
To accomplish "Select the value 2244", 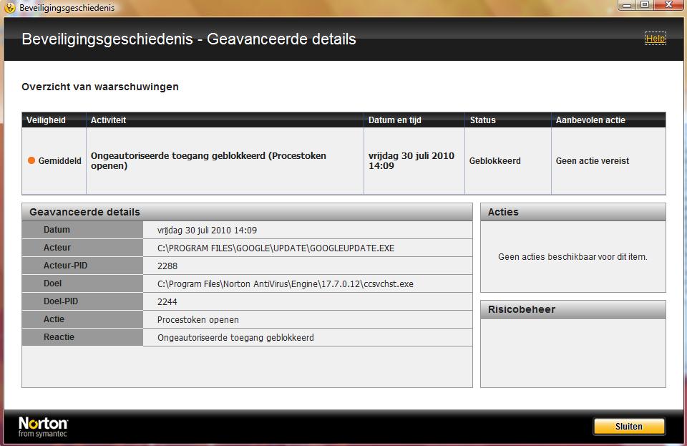I will click(167, 302).
